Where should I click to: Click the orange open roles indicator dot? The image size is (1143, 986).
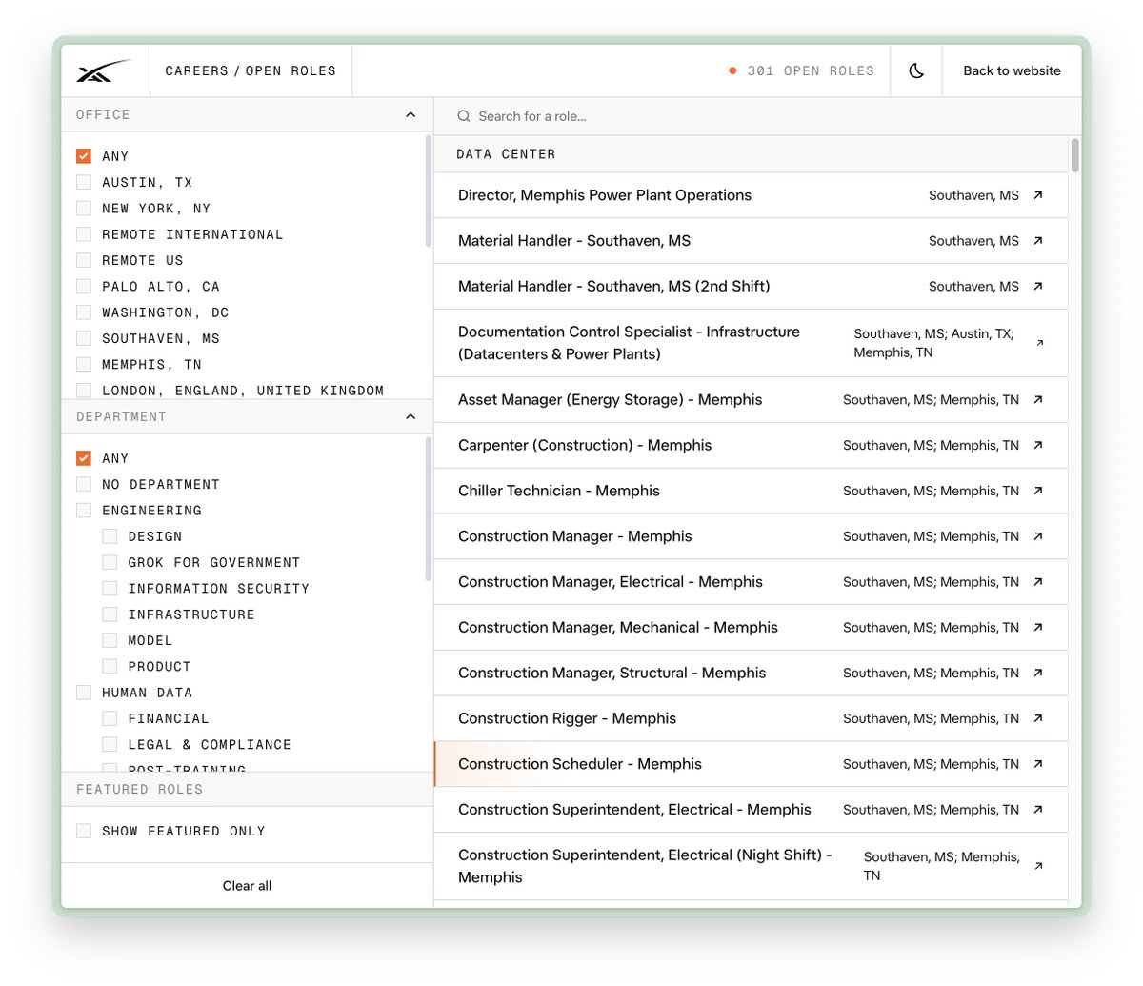coord(732,70)
